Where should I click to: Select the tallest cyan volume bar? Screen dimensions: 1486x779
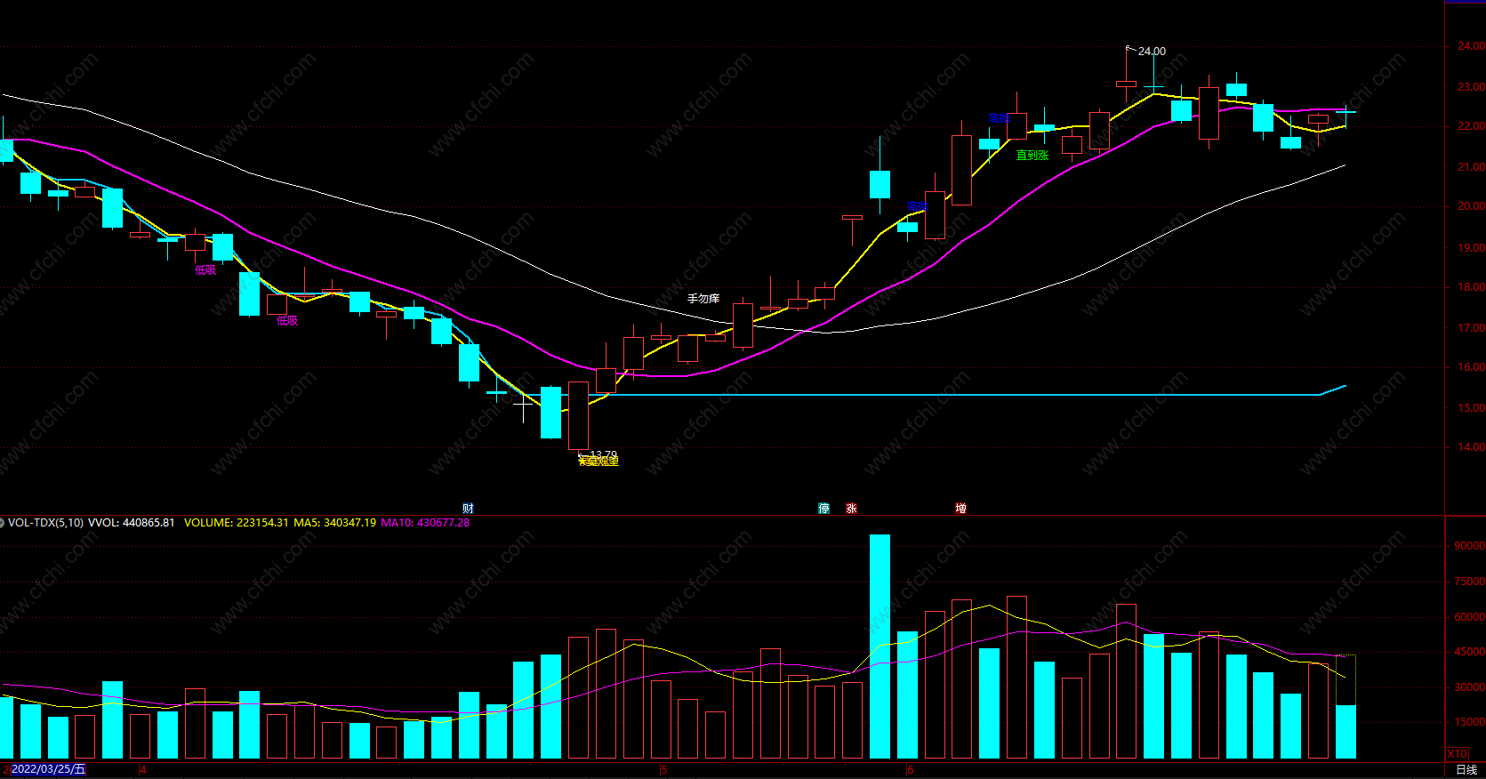(880, 646)
